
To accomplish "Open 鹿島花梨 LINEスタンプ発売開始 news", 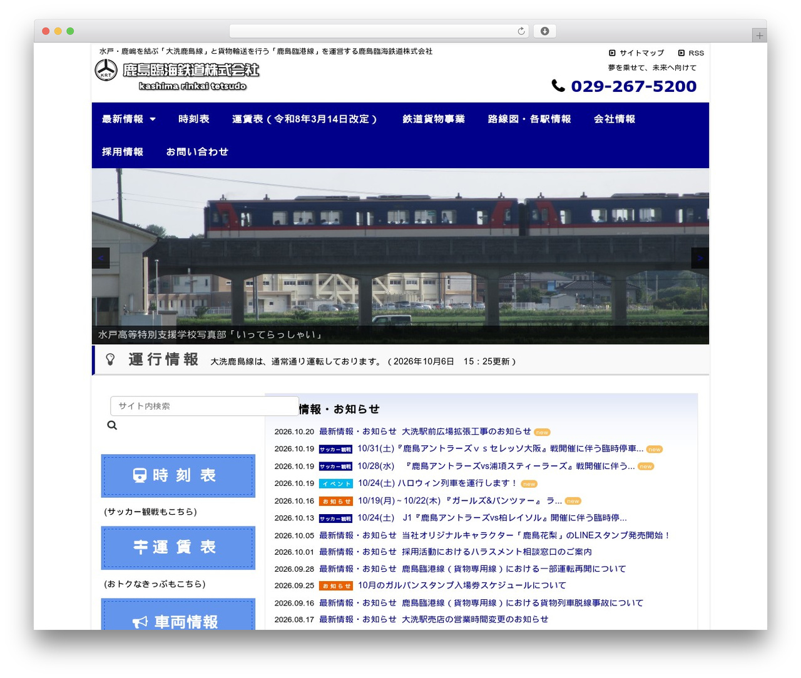I will (536, 535).
